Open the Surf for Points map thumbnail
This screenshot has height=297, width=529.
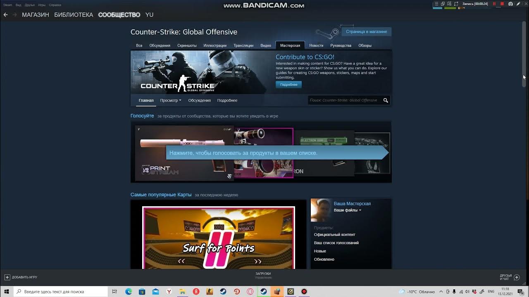pos(219,238)
